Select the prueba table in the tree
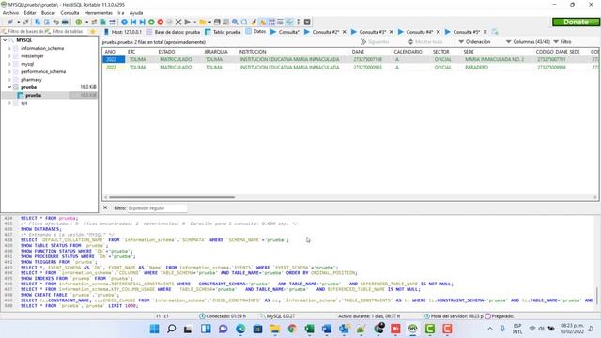601x338 pixels. pyautogui.click(x=34, y=95)
